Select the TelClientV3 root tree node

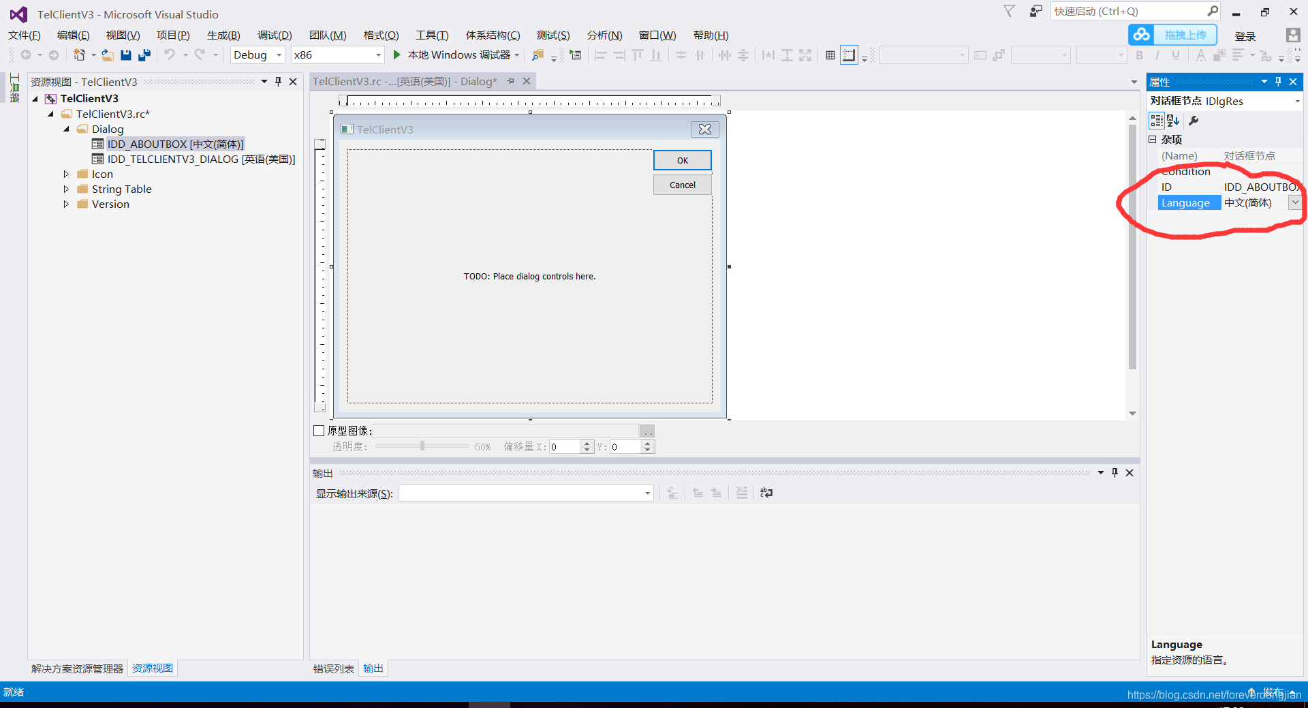coord(89,98)
